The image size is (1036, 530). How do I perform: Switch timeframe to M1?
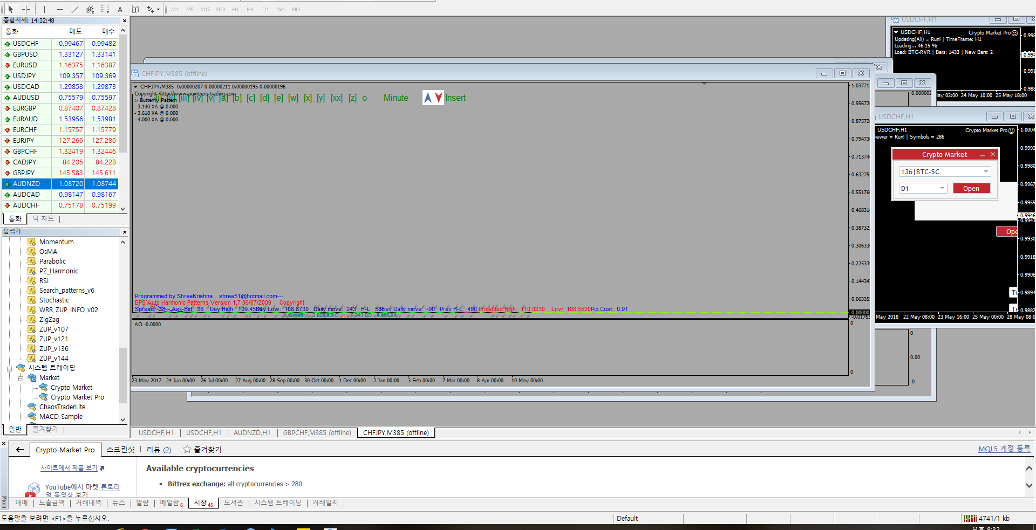point(175,9)
